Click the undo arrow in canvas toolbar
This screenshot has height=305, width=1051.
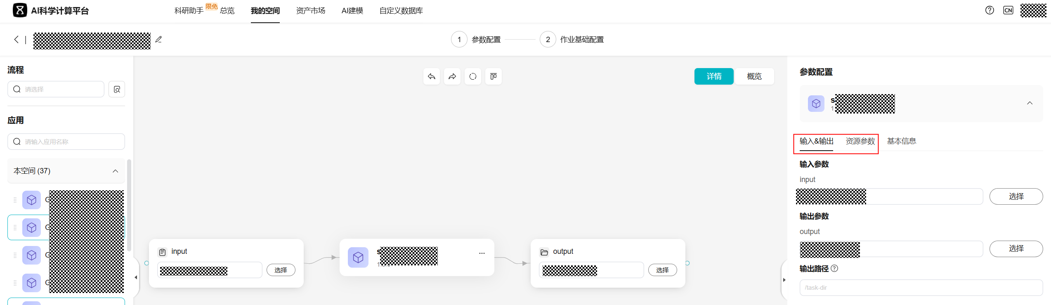click(431, 76)
